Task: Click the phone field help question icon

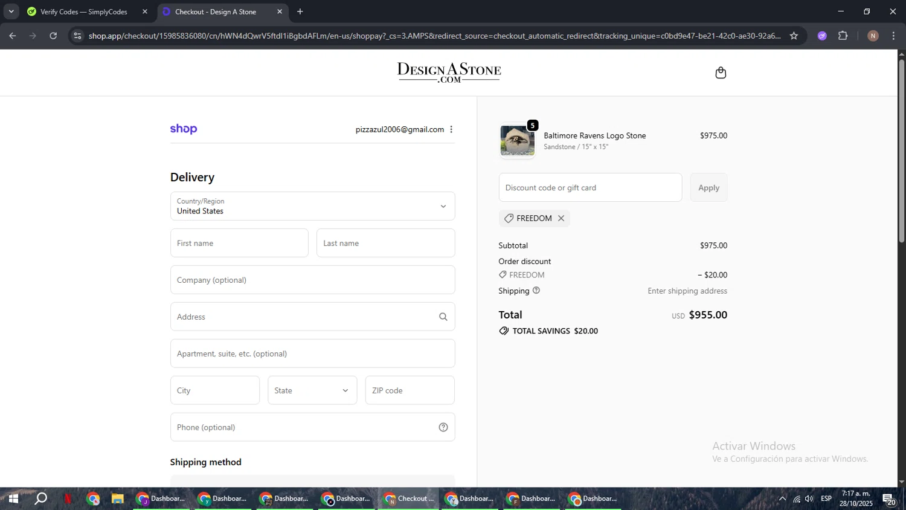Action: [443, 427]
